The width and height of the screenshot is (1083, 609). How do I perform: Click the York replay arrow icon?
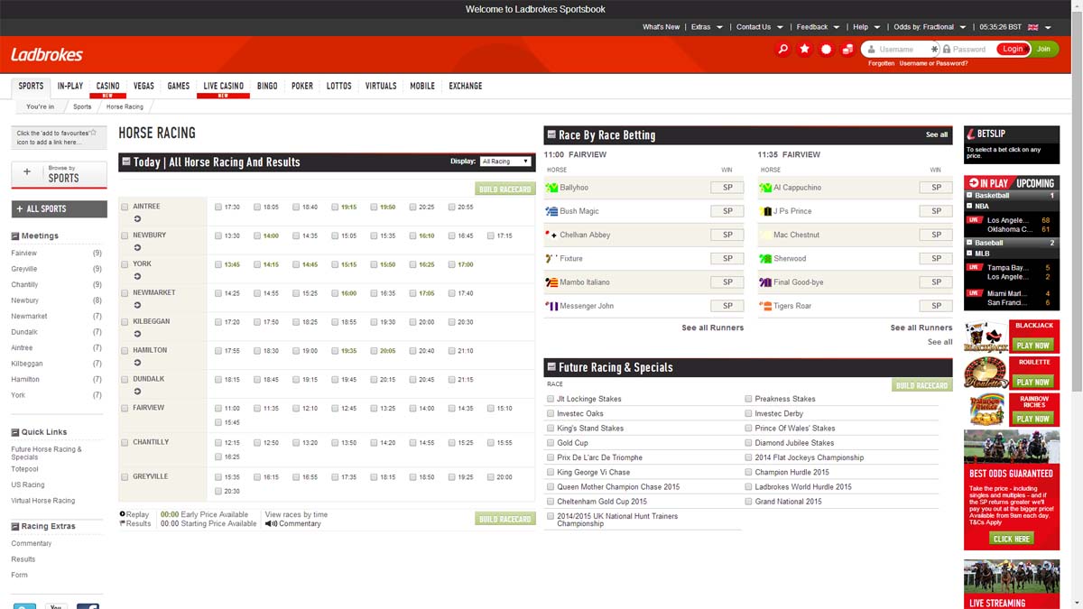coord(137,277)
